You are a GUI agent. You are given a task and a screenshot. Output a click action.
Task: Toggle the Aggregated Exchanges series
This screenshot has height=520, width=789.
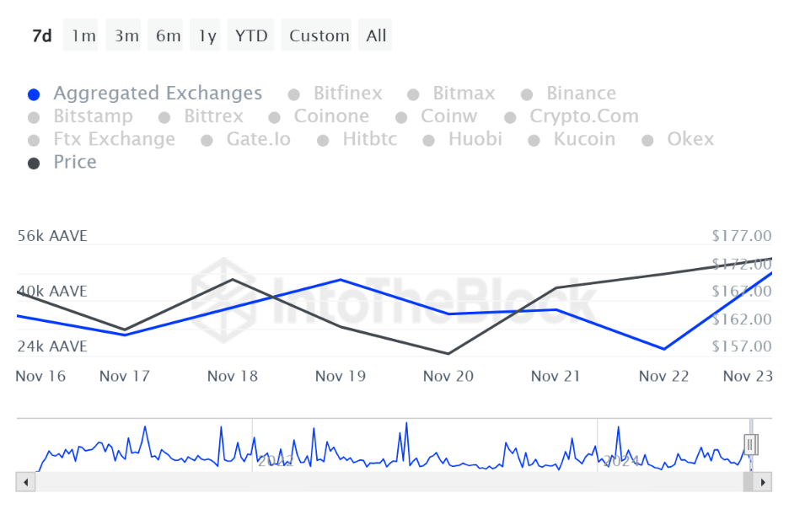(x=158, y=94)
